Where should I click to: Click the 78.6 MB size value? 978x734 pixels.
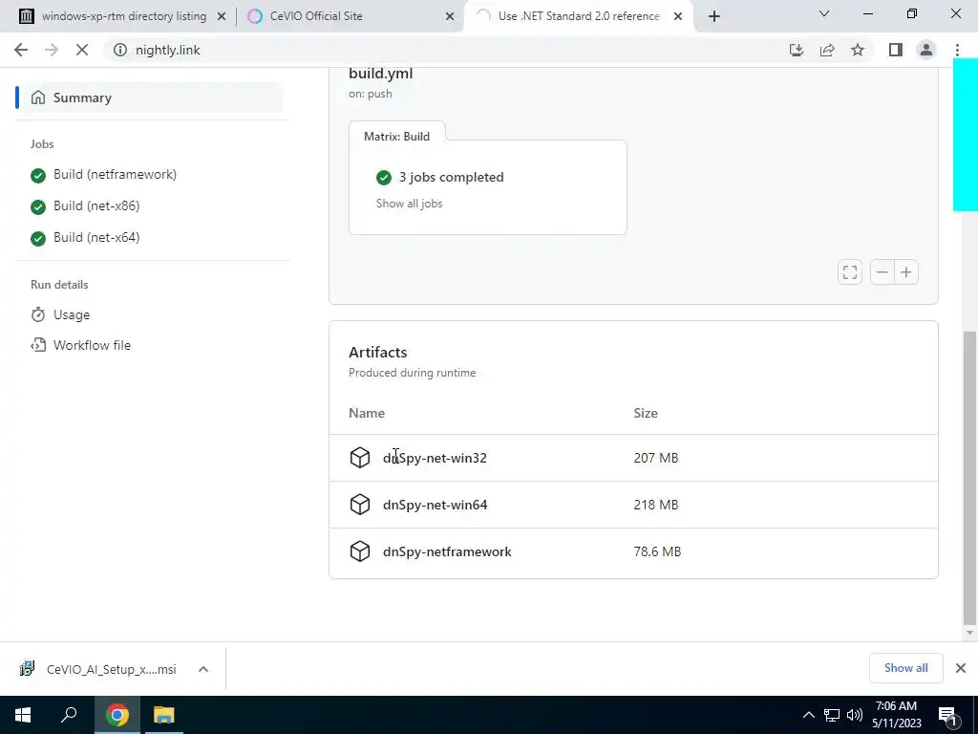(657, 551)
